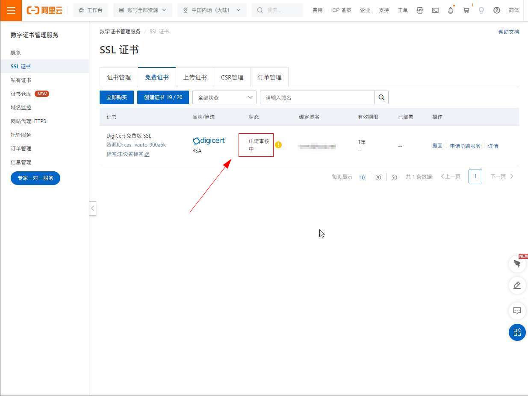Edit certificate tag with pencil icon
Image resolution: width=528 pixels, height=396 pixels.
click(x=147, y=154)
